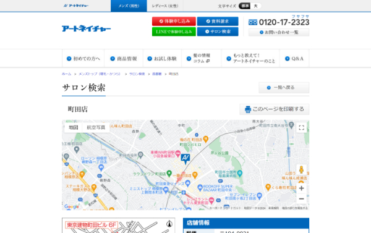Click the 町田店 heading
Image resolution: width=371 pixels, height=233 pixels.
pos(78,109)
